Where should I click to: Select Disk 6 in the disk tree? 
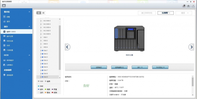tap(46, 67)
